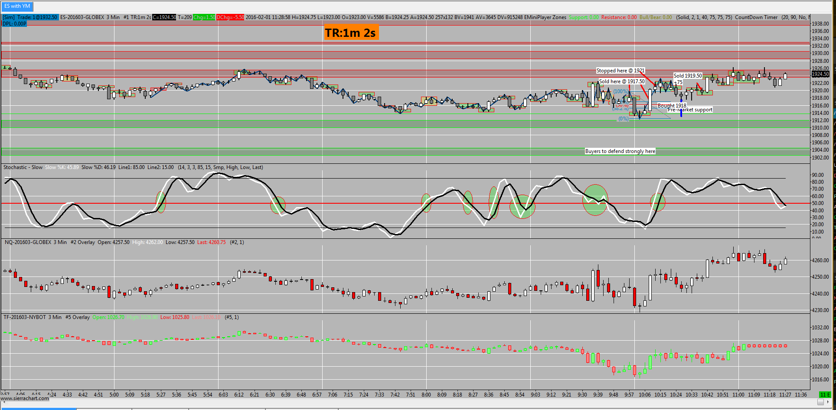Click the '8:00' time axis label

(x=426, y=394)
